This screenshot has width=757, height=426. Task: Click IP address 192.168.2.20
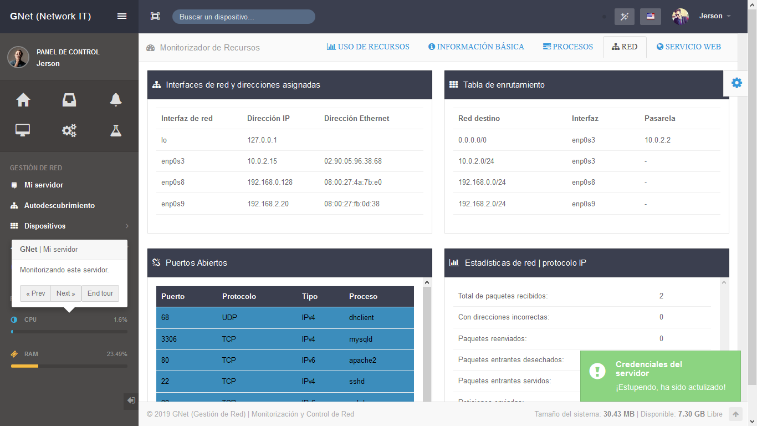268,204
